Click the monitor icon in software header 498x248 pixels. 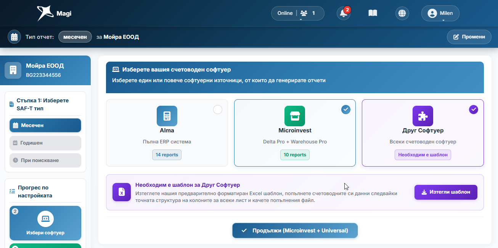[116, 70]
